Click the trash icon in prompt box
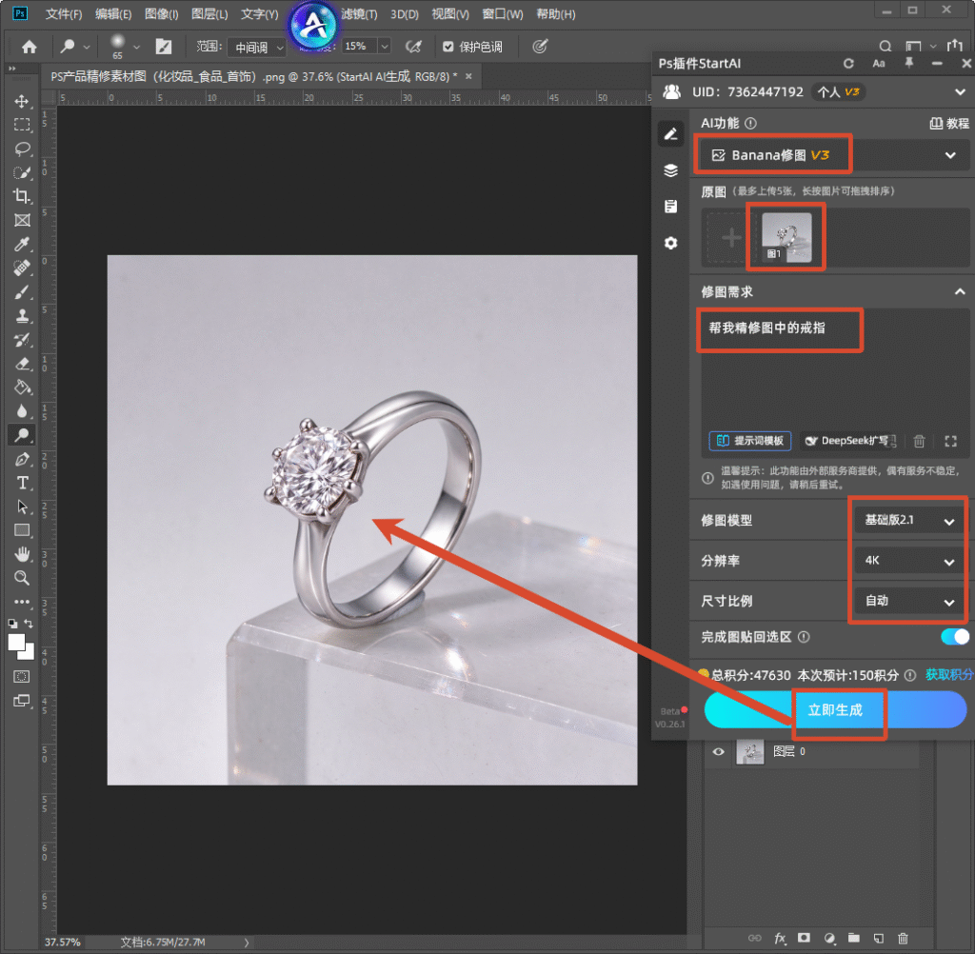This screenshot has height=954, width=975. point(919,441)
